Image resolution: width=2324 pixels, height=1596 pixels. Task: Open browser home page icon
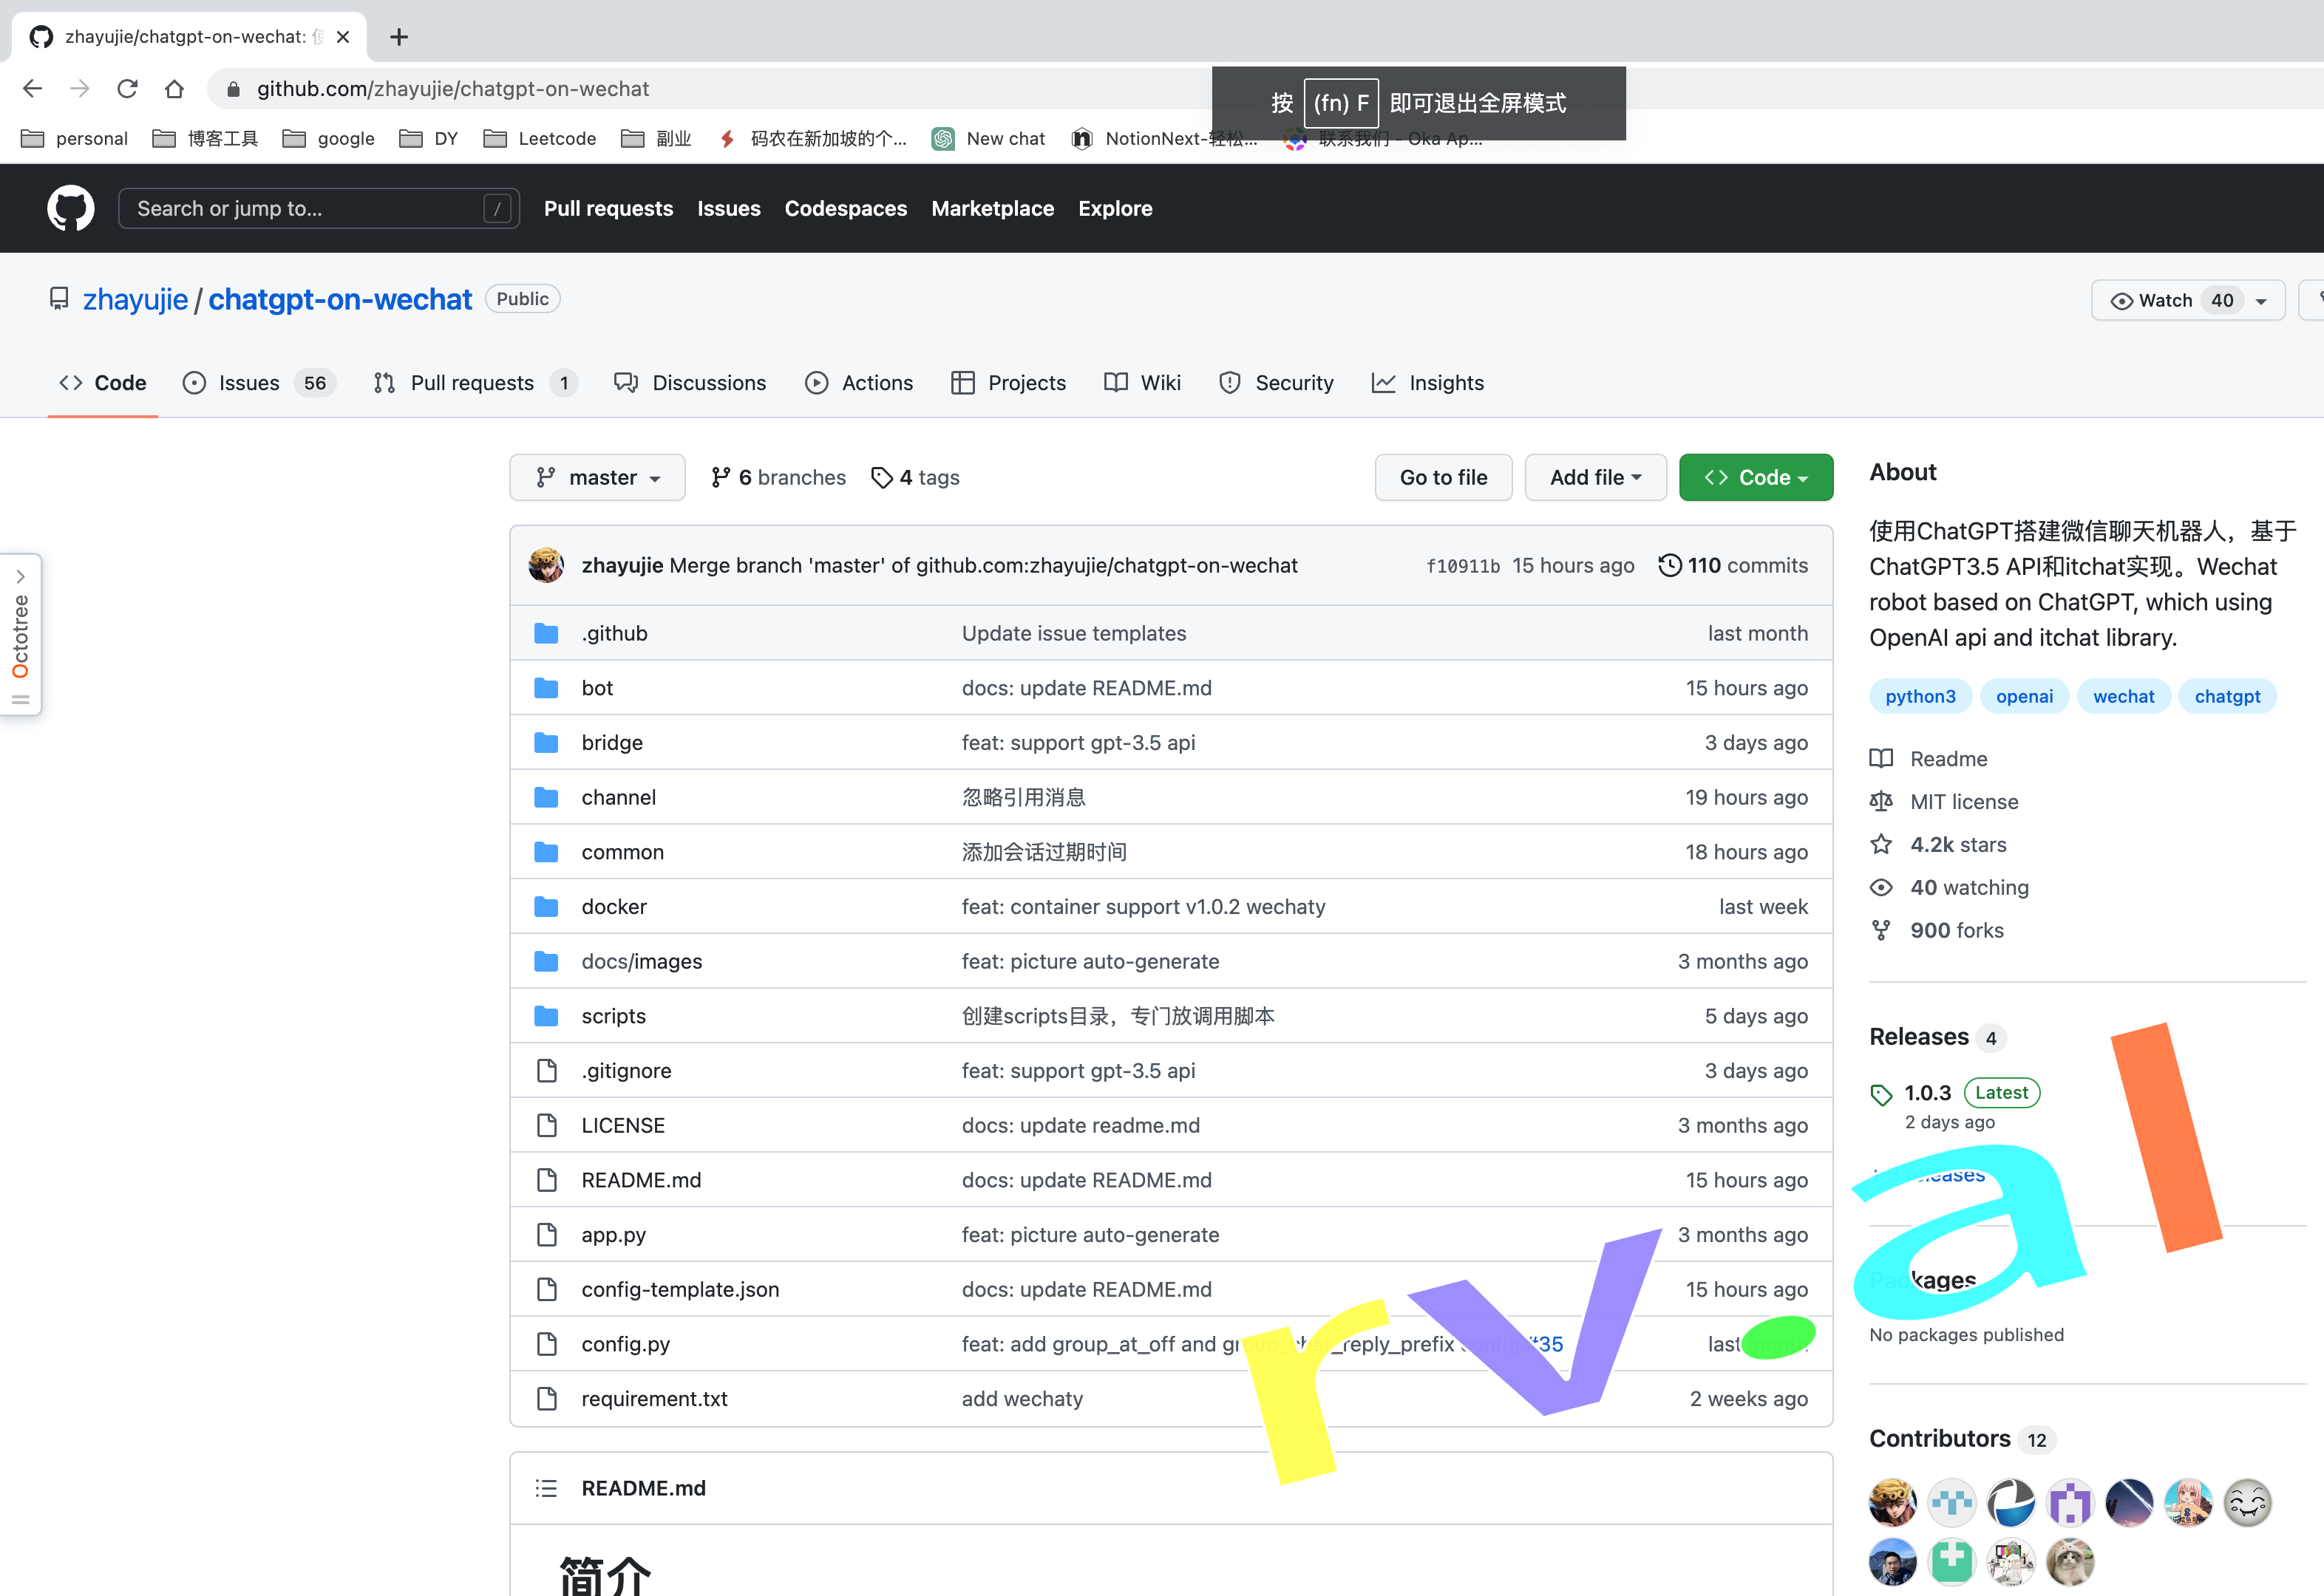coord(174,89)
